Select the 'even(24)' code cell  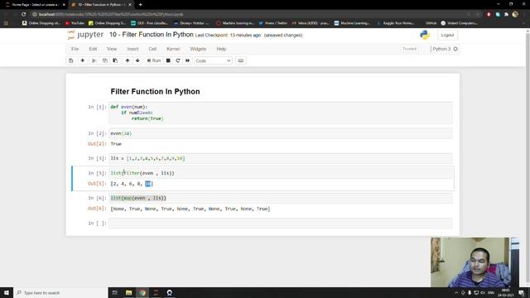(281, 133)
